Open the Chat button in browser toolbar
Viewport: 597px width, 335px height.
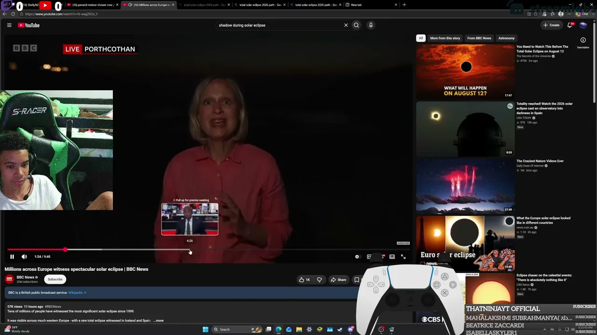(x=582, y=14)
